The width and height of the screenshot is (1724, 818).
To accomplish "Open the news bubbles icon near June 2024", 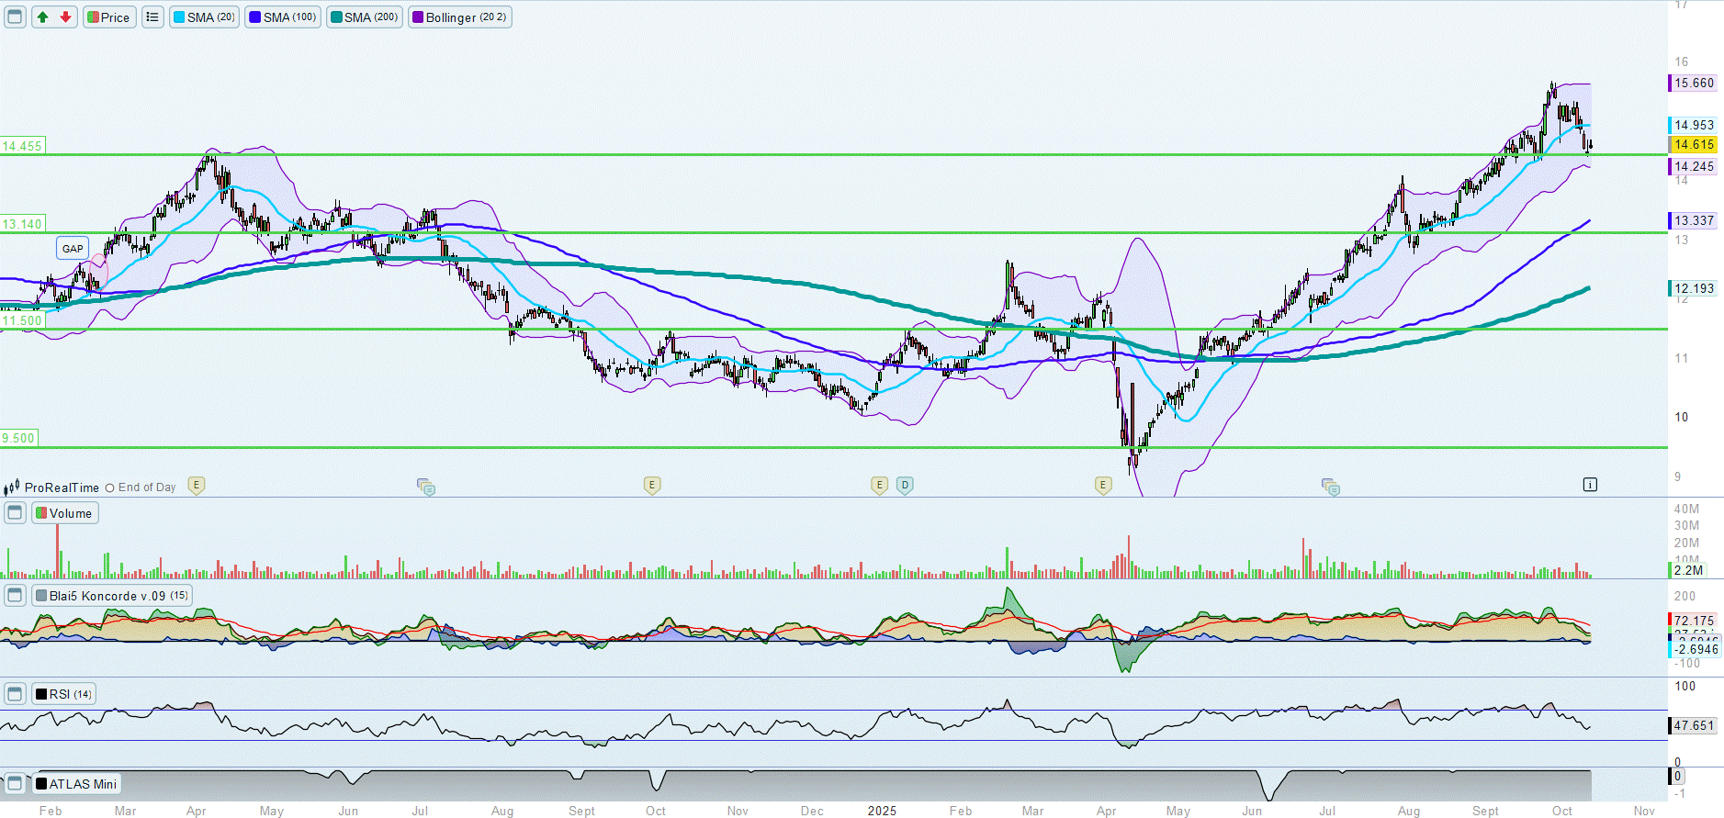I will click(x=426, y=487).
